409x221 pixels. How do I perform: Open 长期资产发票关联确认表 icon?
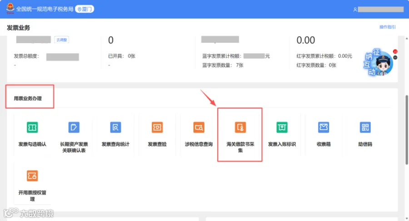coord(74,128)
